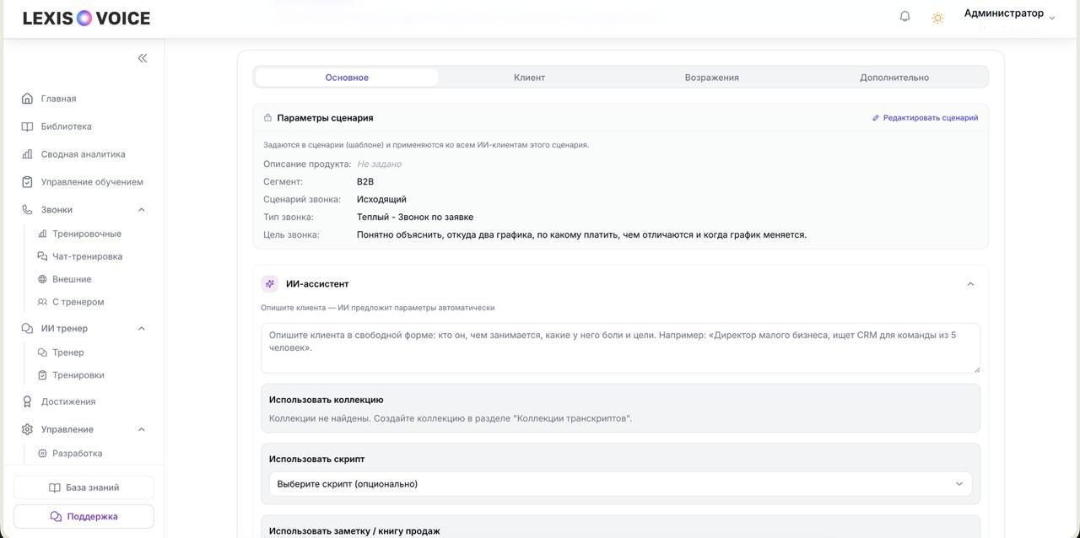Screen dimensions: 1080x538
Task: Click the Достижения award icon
Action: (27, 402)
